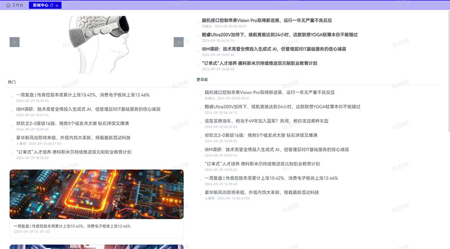Open 热门 article 郑钦文2-0晋级16强

[73, 124]
